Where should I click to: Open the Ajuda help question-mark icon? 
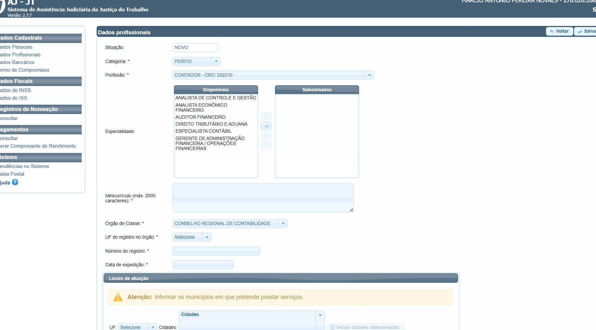click(15, 182)
